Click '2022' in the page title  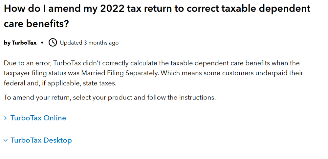coord(112,8)
